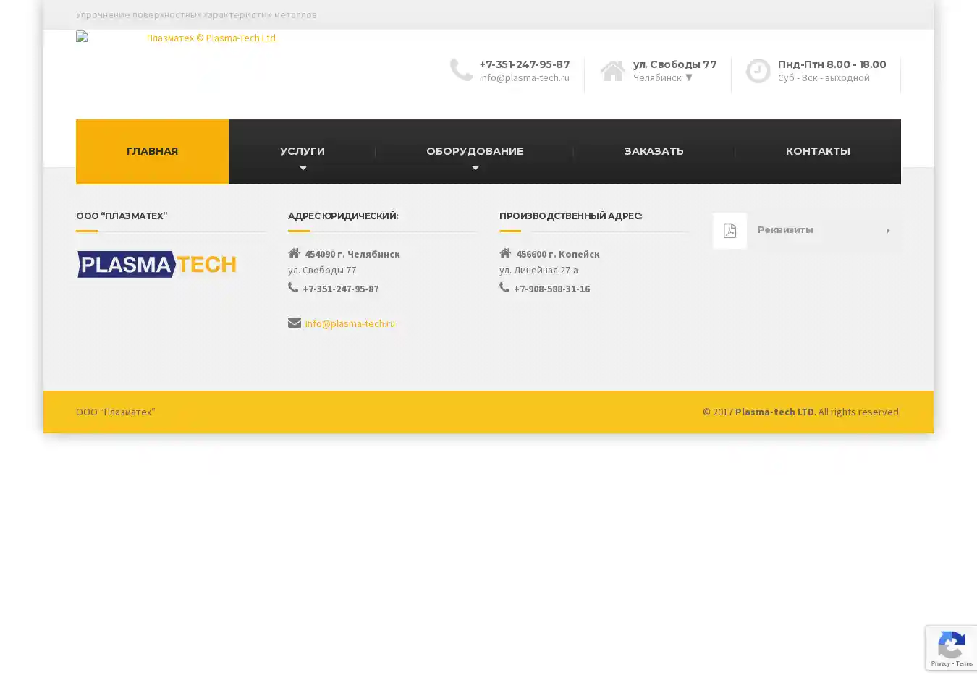The image size is (977, 680).
Task: Click the PDF document icon next to Реквизиты
Action: pyautogui.click(x=729, y=231)
